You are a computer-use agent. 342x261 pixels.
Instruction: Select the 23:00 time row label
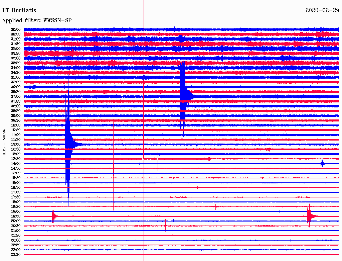(16, 250)
